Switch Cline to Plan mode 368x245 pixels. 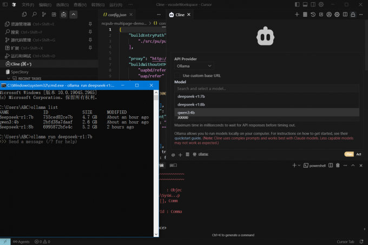pos(349,154)
